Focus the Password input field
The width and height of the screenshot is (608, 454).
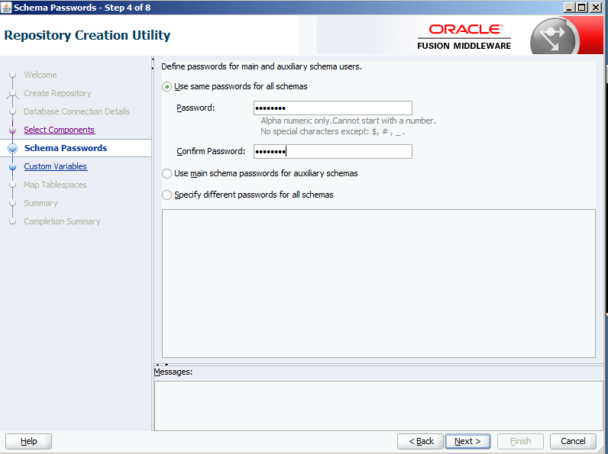point(332,108)
